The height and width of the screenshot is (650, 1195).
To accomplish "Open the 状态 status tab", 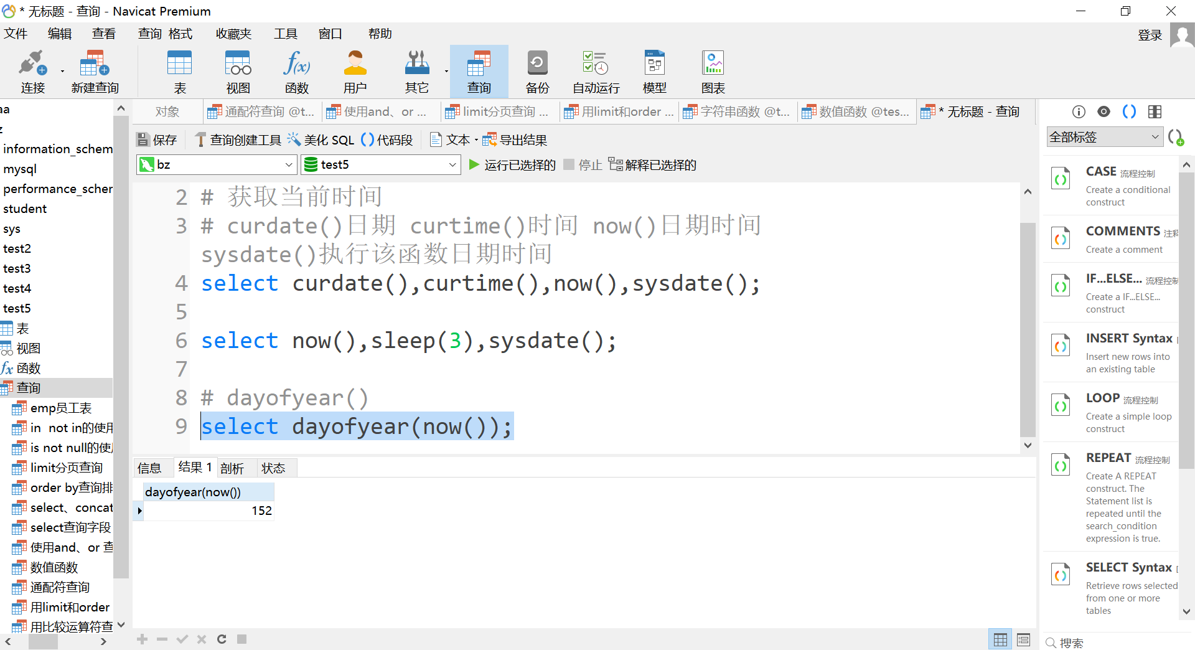I will [273, 468].
